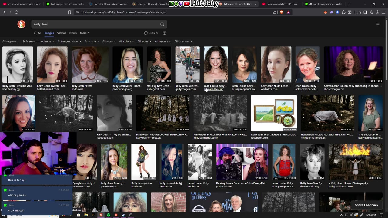Open the 800 × 800 Destiny Wiki thumbnail
The height and width of the screenshot is (218, 388).
18,64
